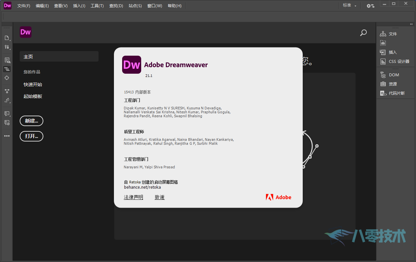Click the 工程部门 heading
Viewport: 416px width, 262px height.
[x=132, y=100]
